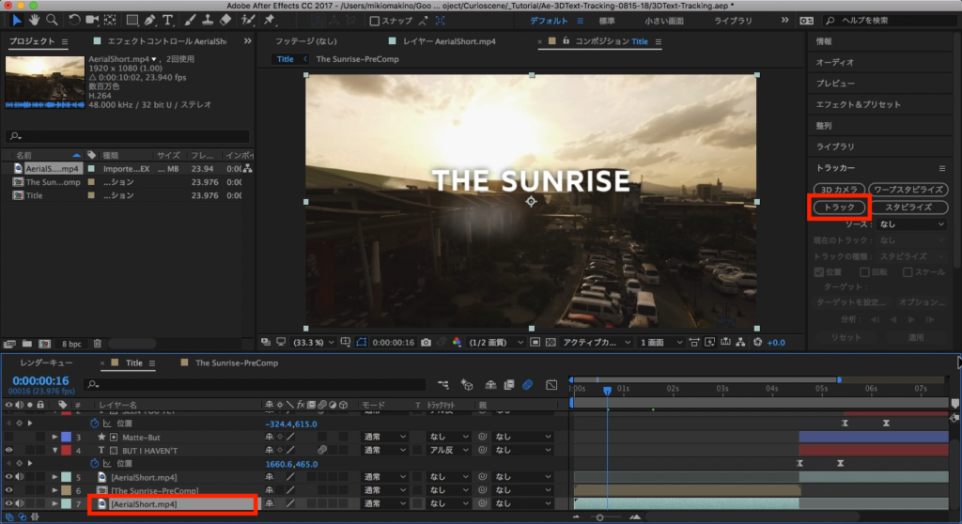Image resolution: width=962 pixels, height=524 pixels.
Task: Click the ワープスタビライズ button
Action: (x=908, y=189)
